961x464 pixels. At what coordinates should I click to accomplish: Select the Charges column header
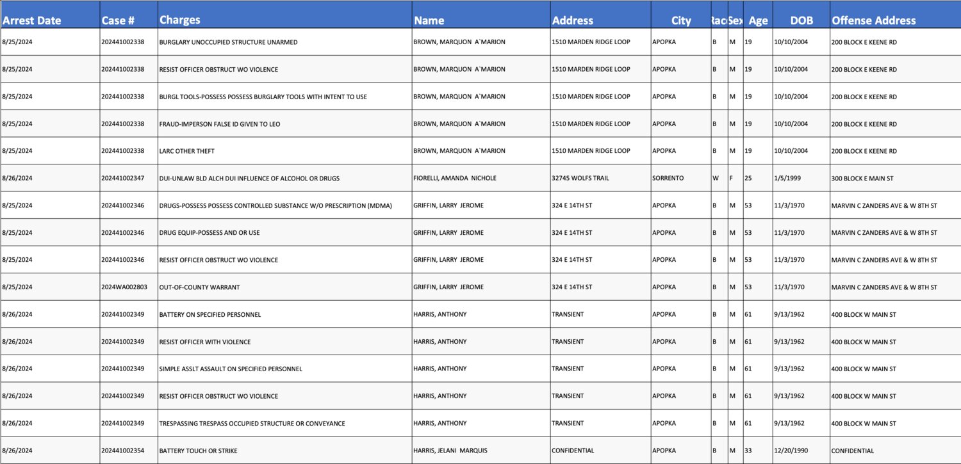click(x=285, y=14)
